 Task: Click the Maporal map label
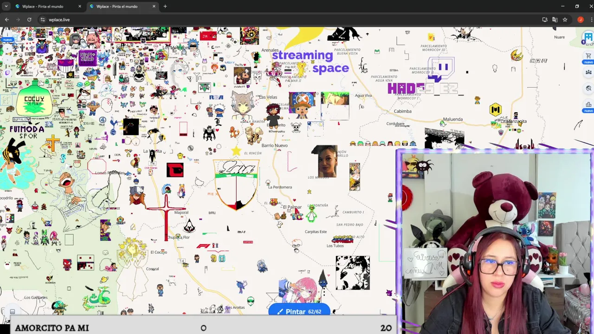[x=181, y=212]
